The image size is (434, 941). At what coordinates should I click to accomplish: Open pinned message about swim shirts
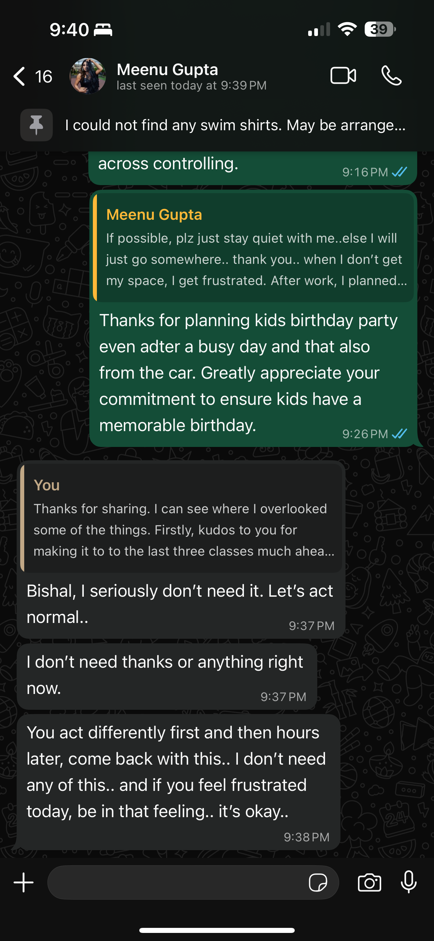[235, 125]
